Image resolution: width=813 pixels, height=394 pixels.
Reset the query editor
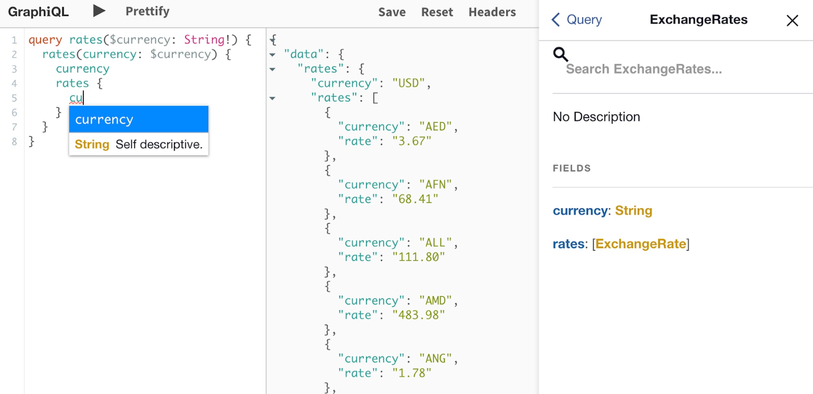[437, 12]
